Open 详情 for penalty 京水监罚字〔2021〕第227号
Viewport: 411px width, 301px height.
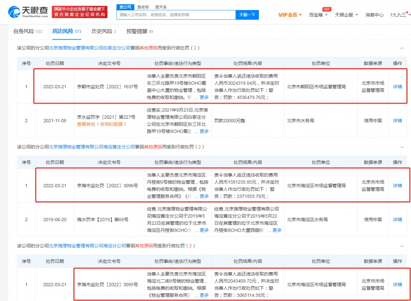(x=397, y=121)
